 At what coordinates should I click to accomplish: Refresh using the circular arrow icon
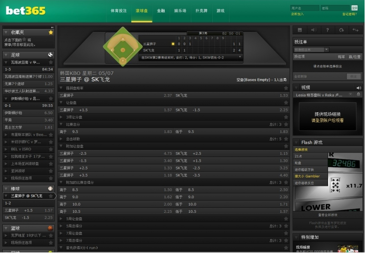coord(341,30)
